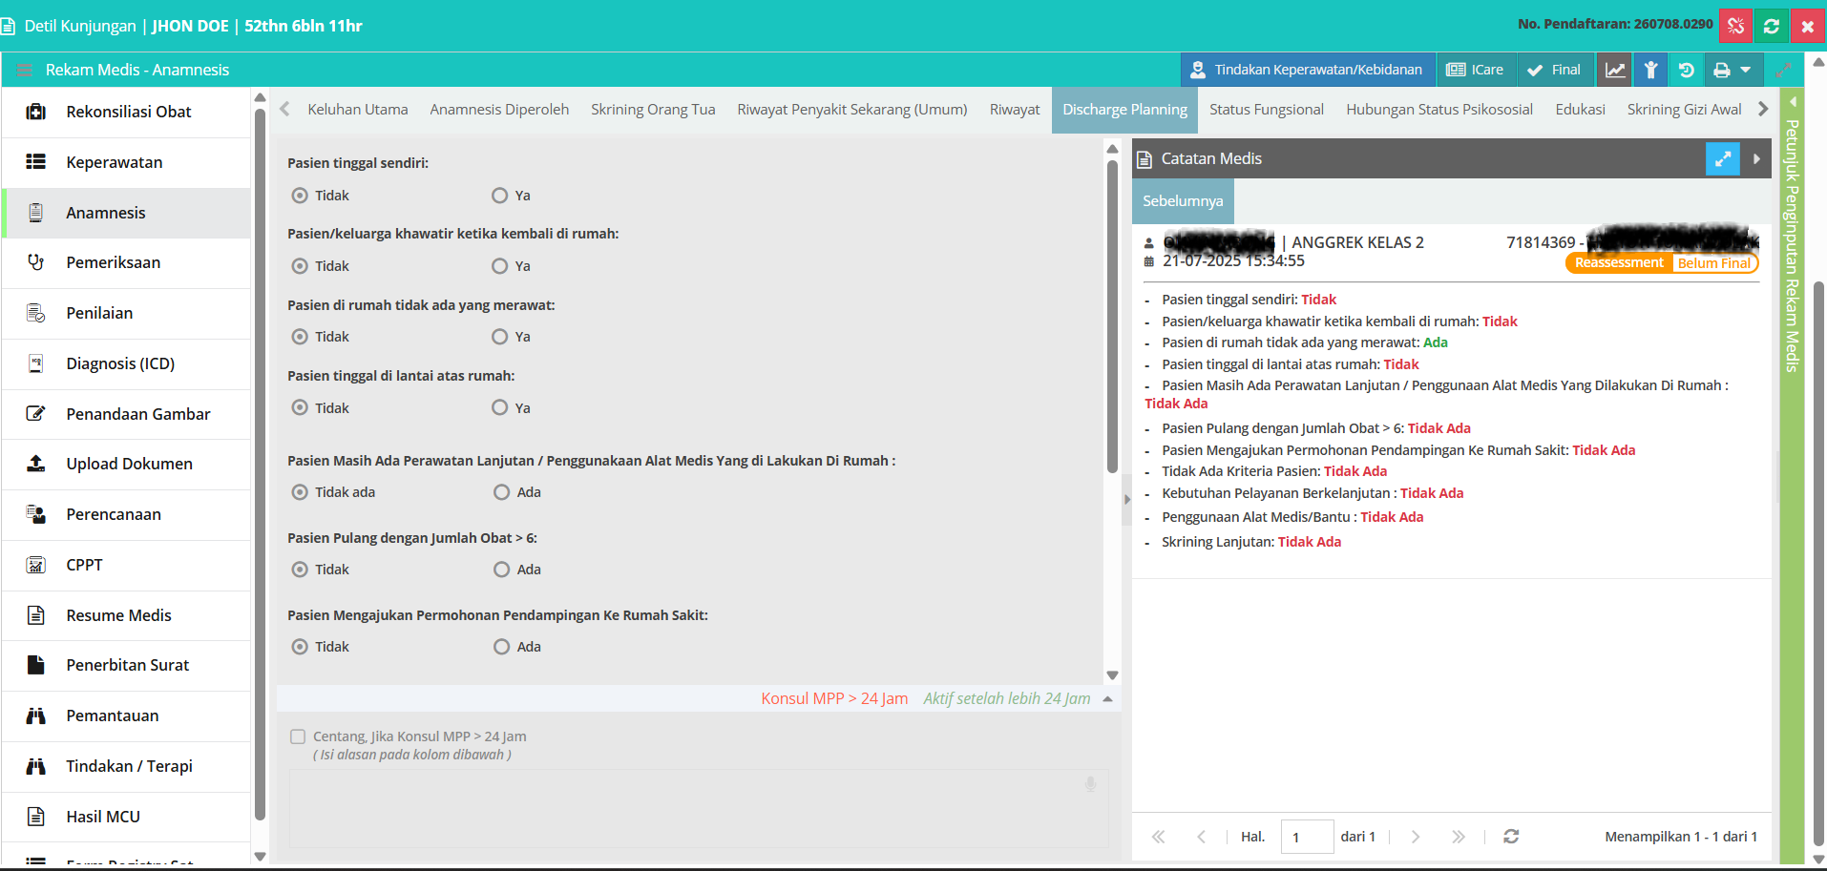The height and width of the screenshot is (871, 1827).
Task: Select Ada for Perawatan Lanjutan
Action: (x=501, y=492)
